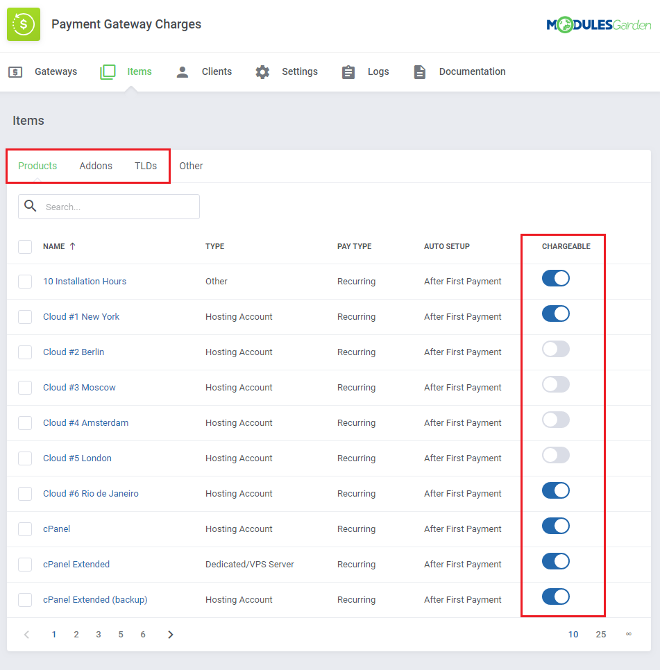Switch to the Addons tab

[x=96, y=166]
